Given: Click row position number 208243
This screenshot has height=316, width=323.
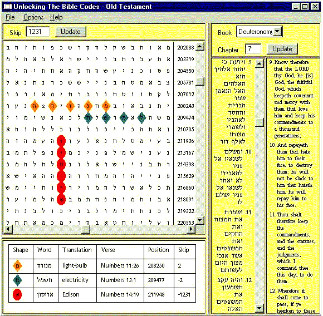Looking at the screenshot, I should (x=185, y=106).
